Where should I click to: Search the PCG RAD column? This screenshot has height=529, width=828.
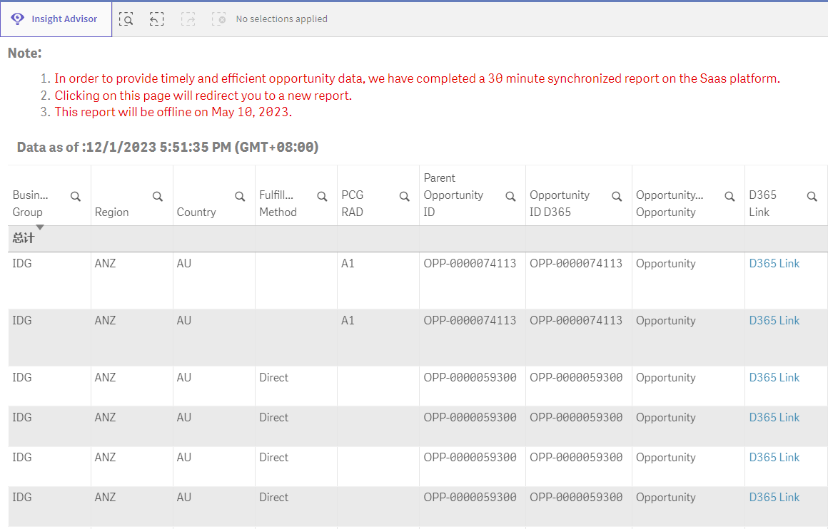pos(404,197)
